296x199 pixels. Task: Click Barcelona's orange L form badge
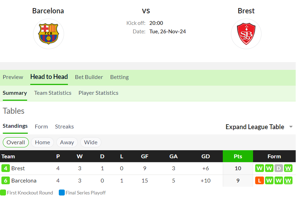(x=259, y=180)
